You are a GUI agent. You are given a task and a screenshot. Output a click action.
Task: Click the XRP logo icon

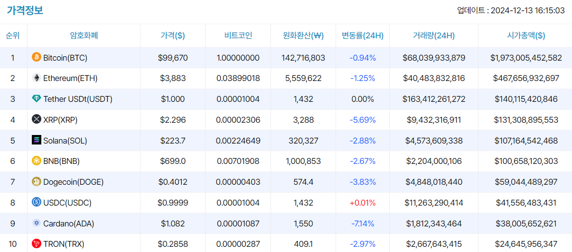pyautogui.click(x=37, y=119)
